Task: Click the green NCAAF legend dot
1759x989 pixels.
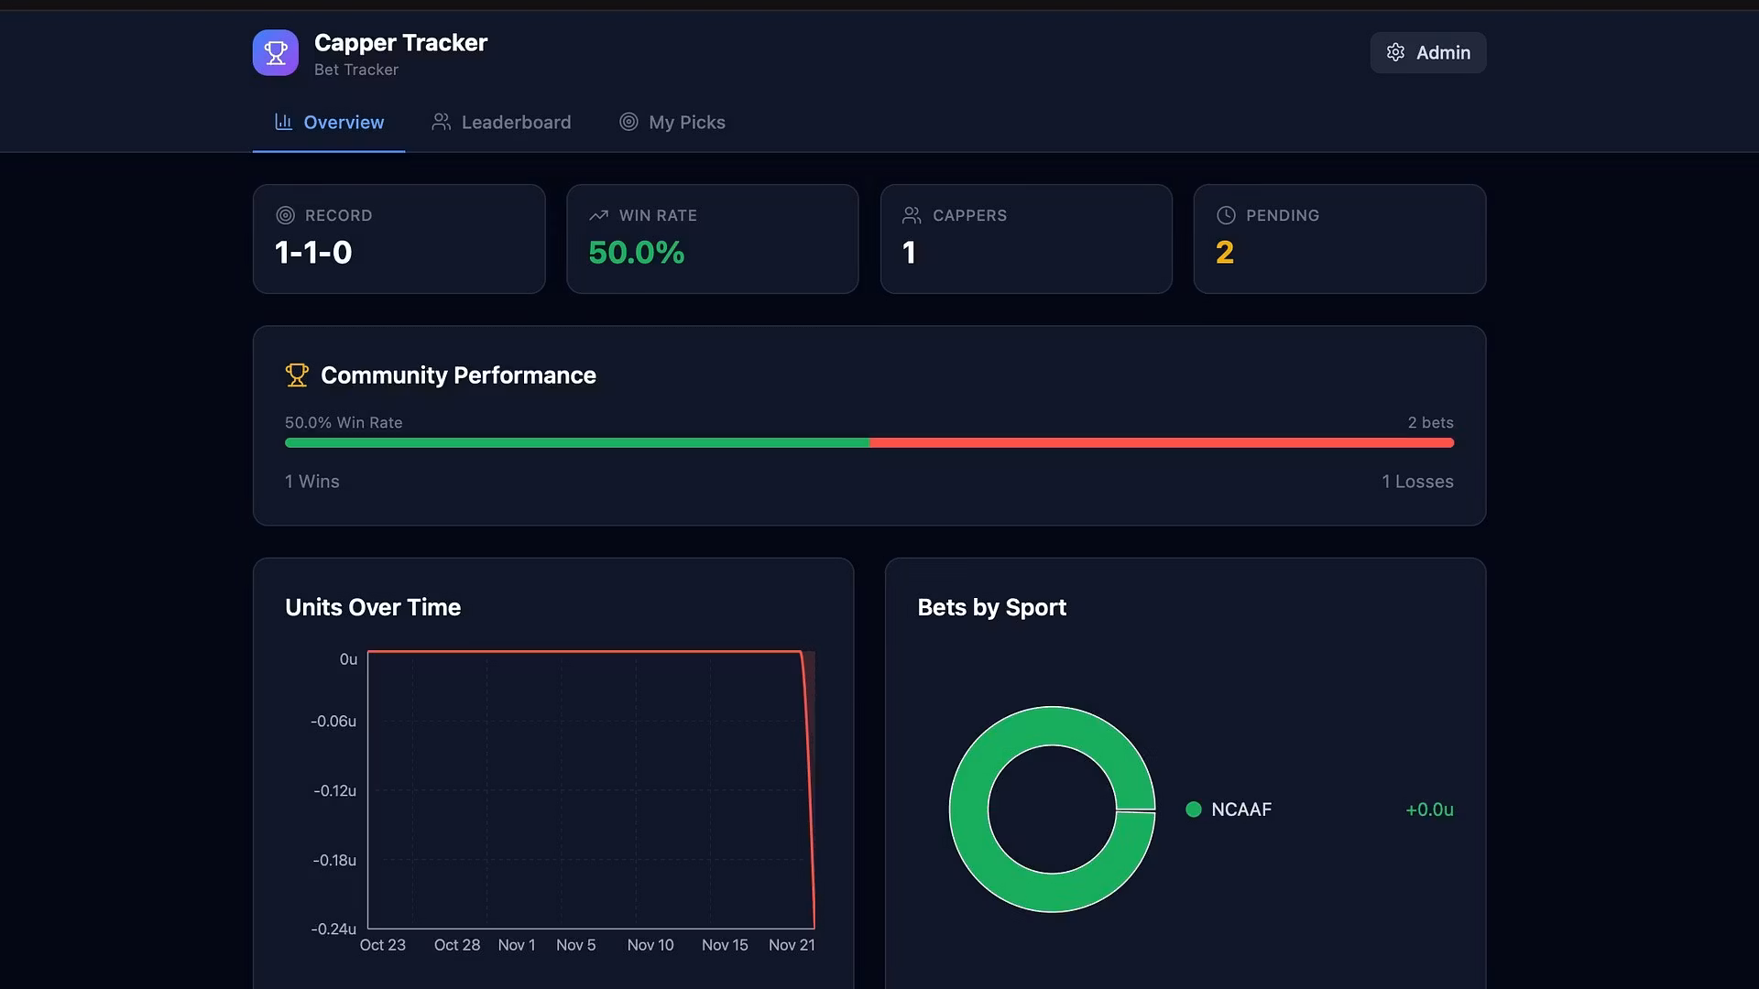Action: click(x=1193, y=810)
